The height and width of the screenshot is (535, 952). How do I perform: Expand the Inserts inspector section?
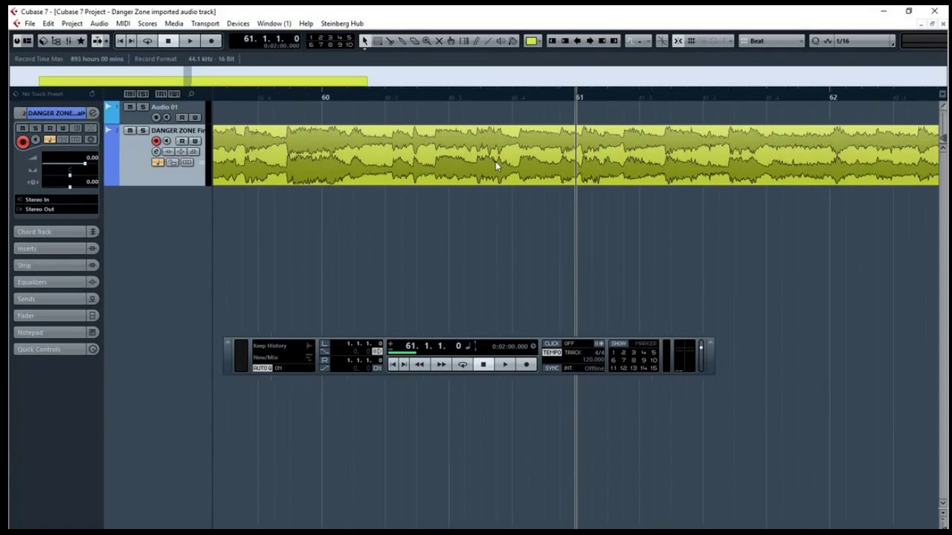[57, 249]
